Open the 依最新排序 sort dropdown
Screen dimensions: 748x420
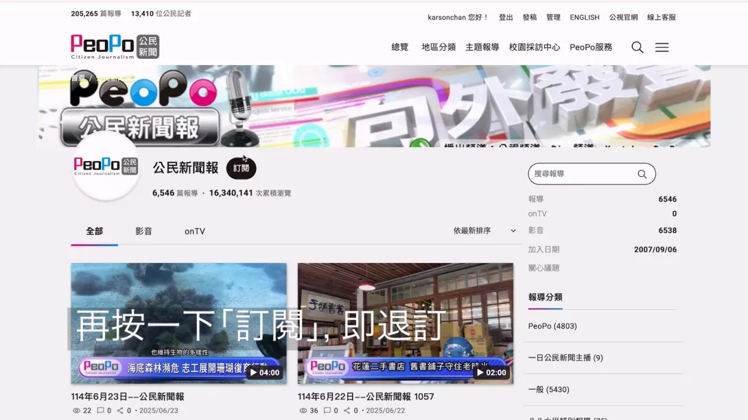(484, 230)
